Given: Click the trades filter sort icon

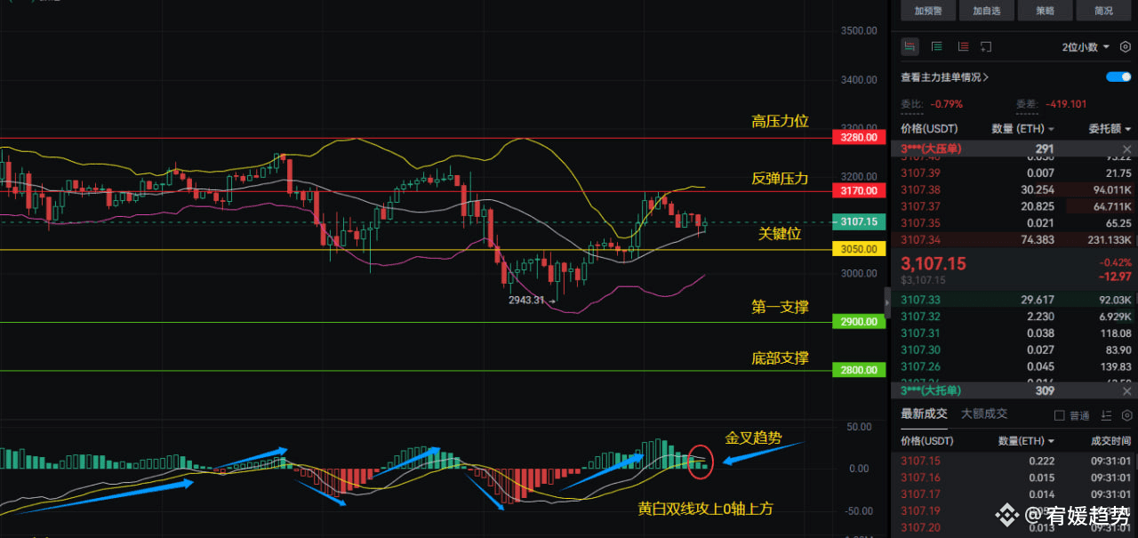Looking at the screenshot, I should point(1106,415).
